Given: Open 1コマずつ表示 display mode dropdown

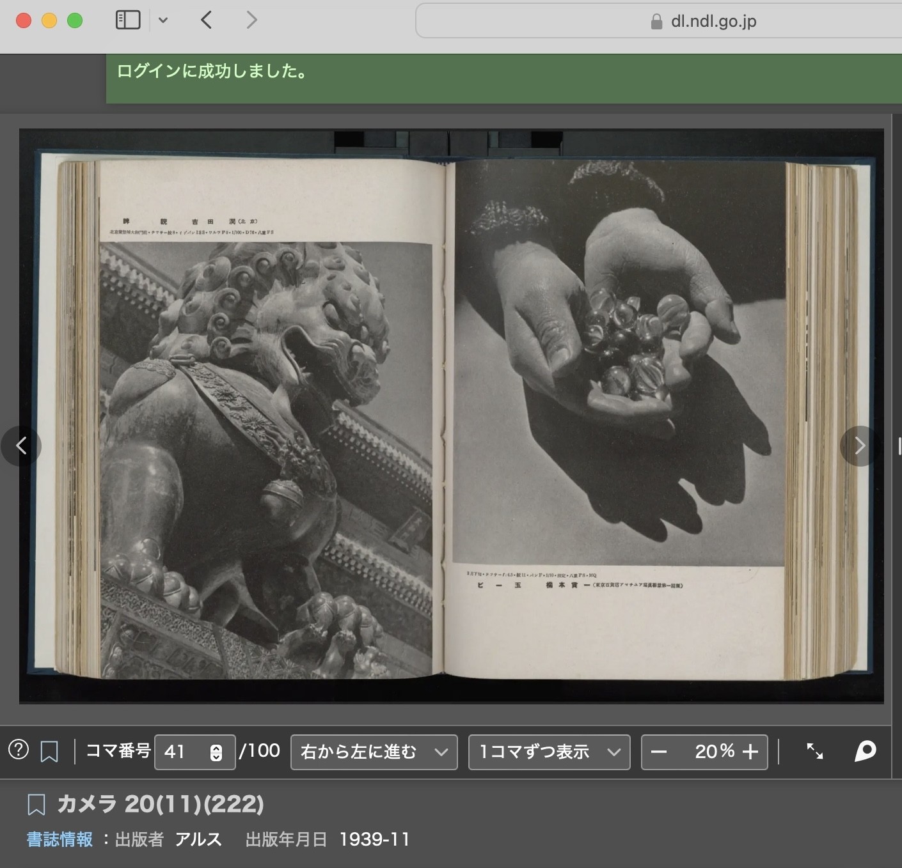Looking at the screenshot, I should (x=550, y=752).
